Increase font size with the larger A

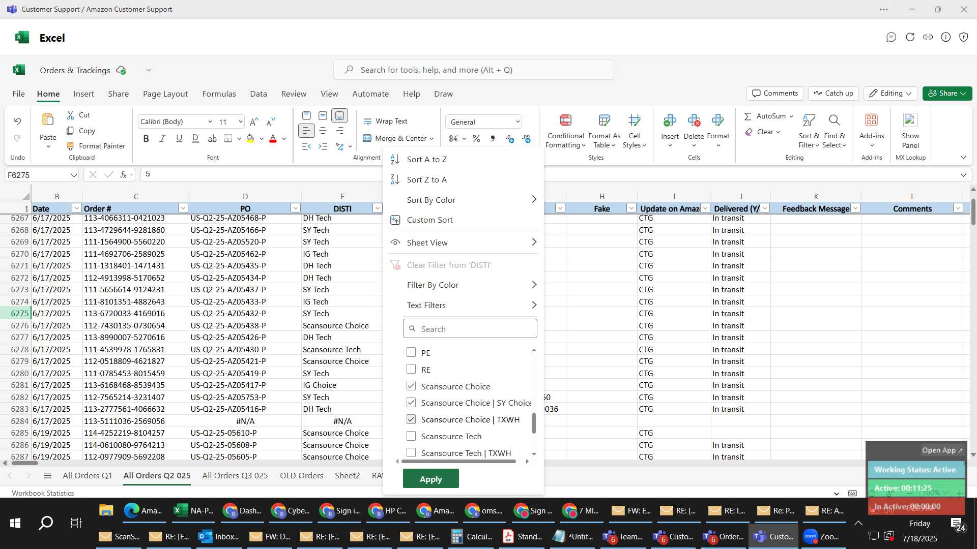click(x=254, y=121)
